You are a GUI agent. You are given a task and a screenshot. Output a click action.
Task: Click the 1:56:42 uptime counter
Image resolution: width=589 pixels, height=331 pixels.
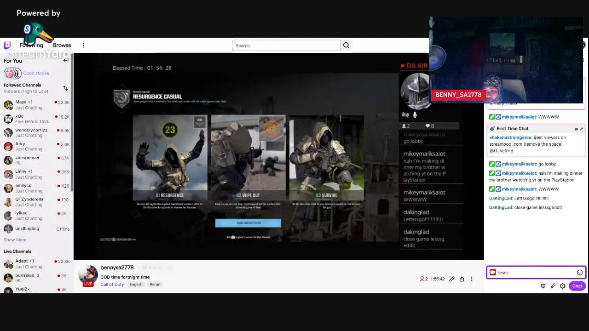pos(438,279)
